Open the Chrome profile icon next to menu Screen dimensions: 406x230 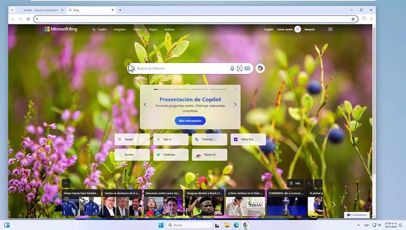[x=364, y=19]
